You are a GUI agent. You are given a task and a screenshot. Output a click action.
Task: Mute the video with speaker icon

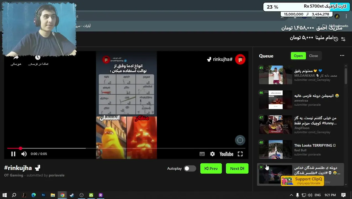(x=24, y=154)
